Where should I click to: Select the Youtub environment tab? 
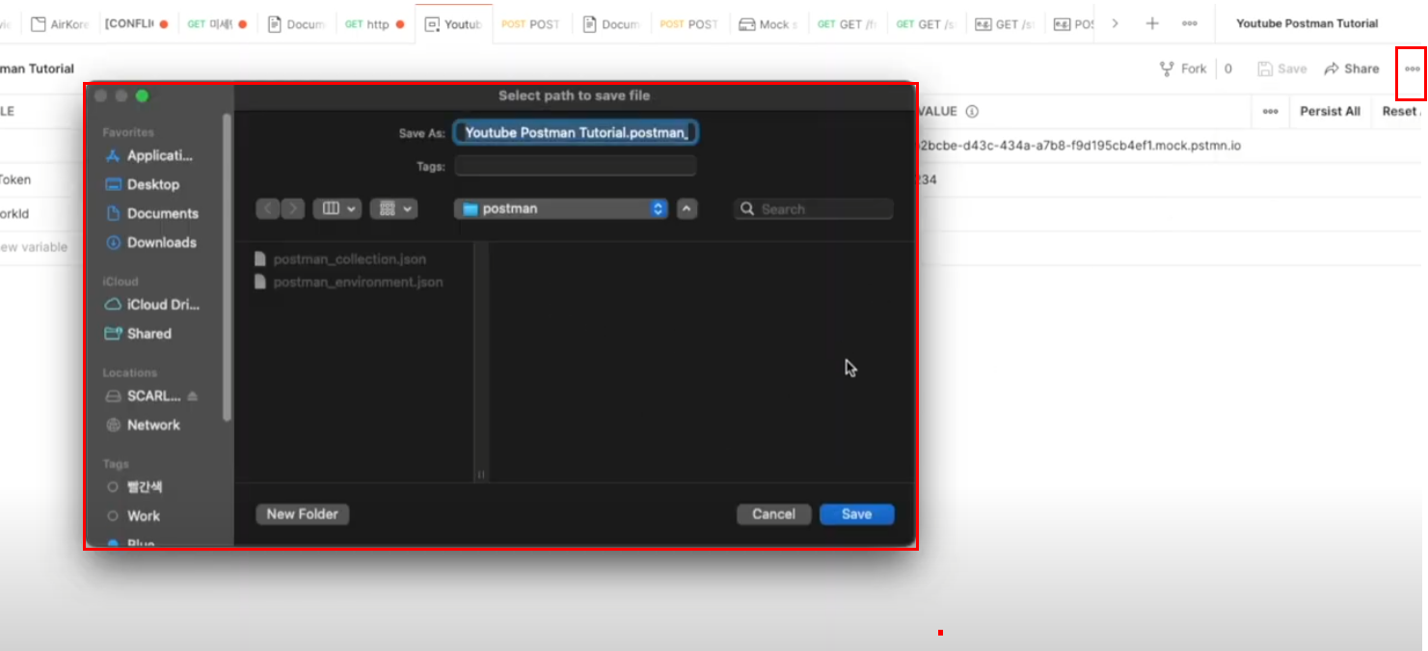pyautogui.click(x=453, y=24)
